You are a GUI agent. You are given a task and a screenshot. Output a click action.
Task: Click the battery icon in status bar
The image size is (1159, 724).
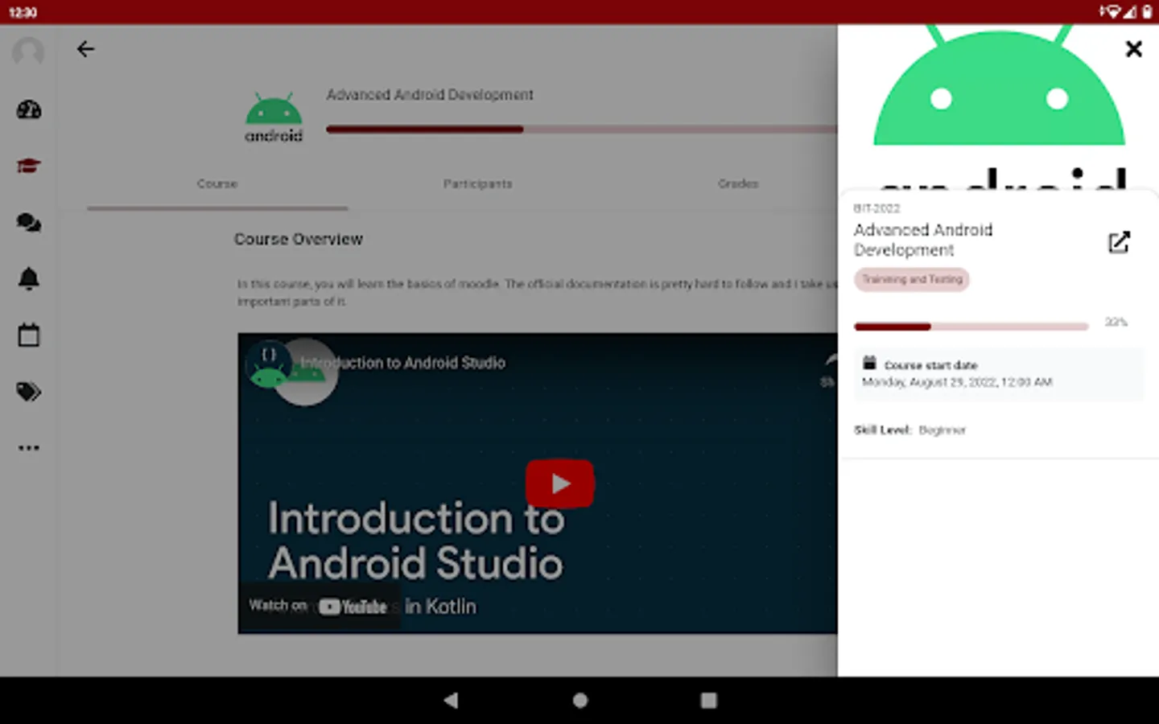(1147, 12)
